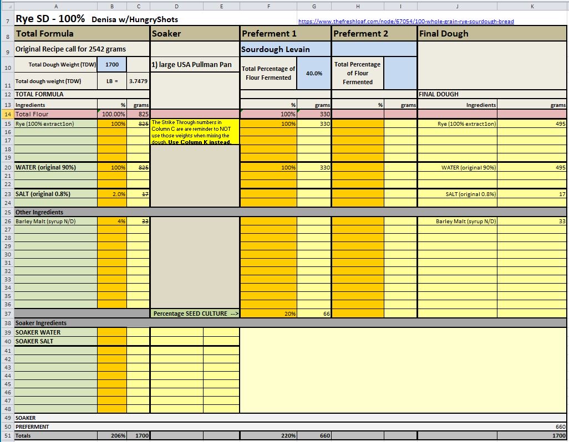Select the Original Recipe call for 2542 grams cell
The image size is (569, 442).
(70, 49)
